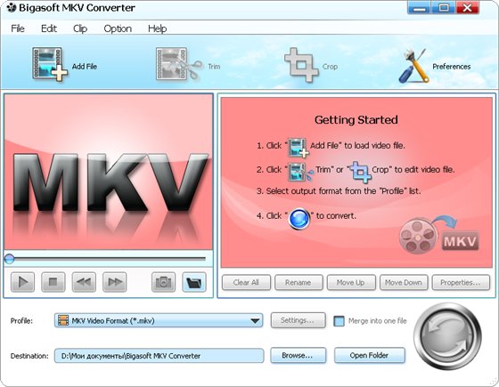Open Preferences with the wrench icon
Screen dimensions: 499x387
[x=413, y=66]
